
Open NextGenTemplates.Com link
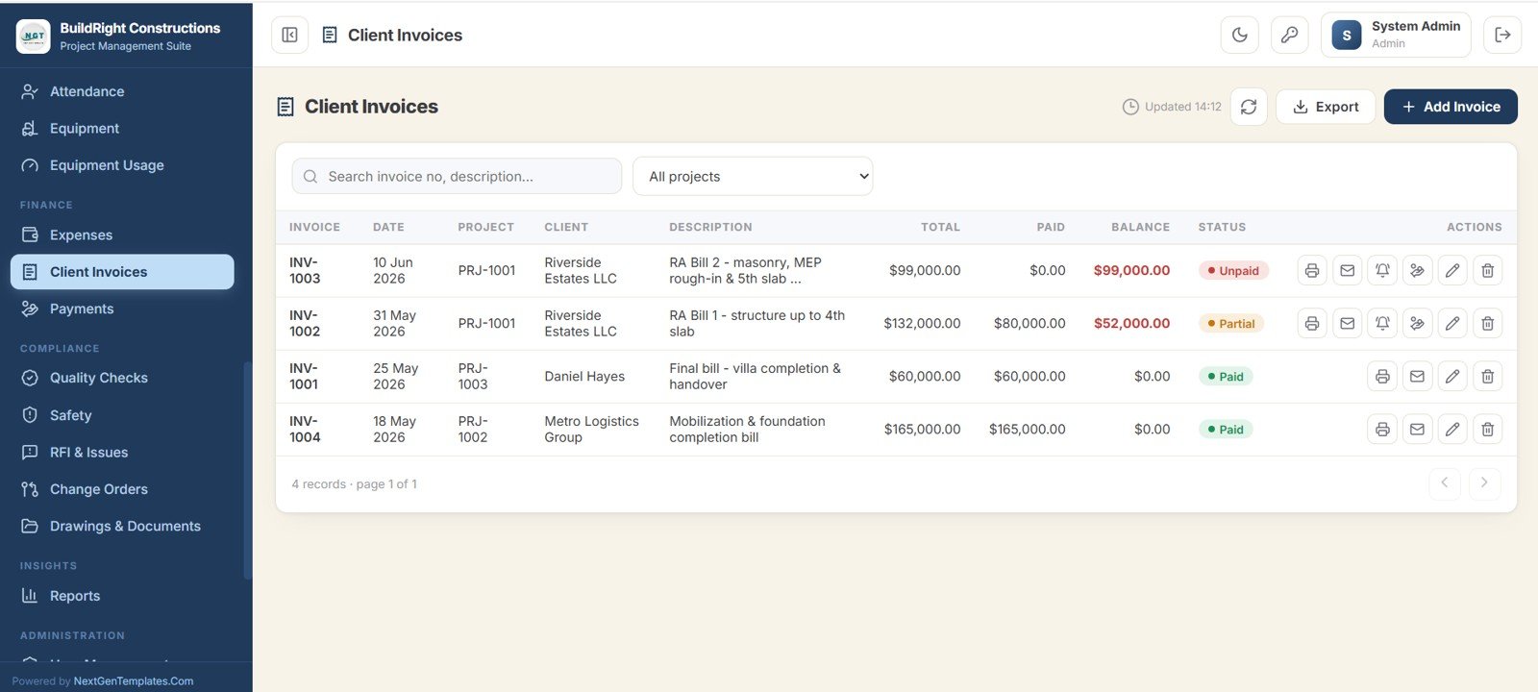point(134,681)
